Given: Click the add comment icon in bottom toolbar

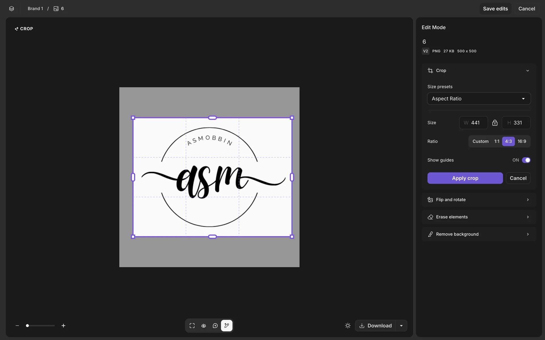Looking at the screenshot, I should (x=215, y=326).
